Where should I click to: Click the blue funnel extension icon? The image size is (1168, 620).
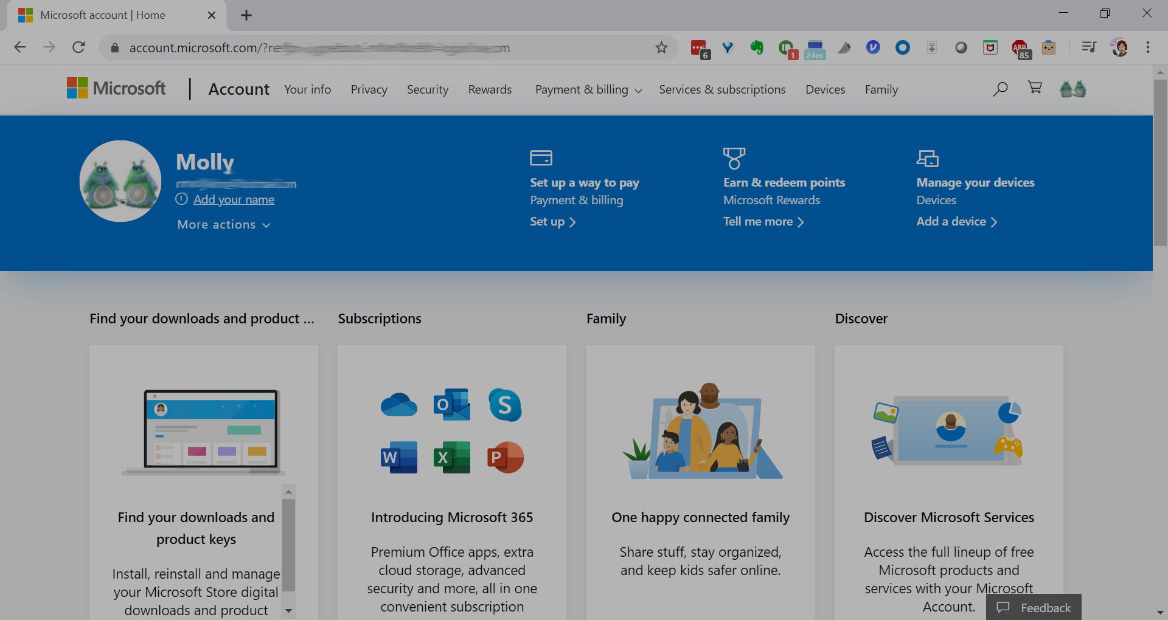point(728,47)
